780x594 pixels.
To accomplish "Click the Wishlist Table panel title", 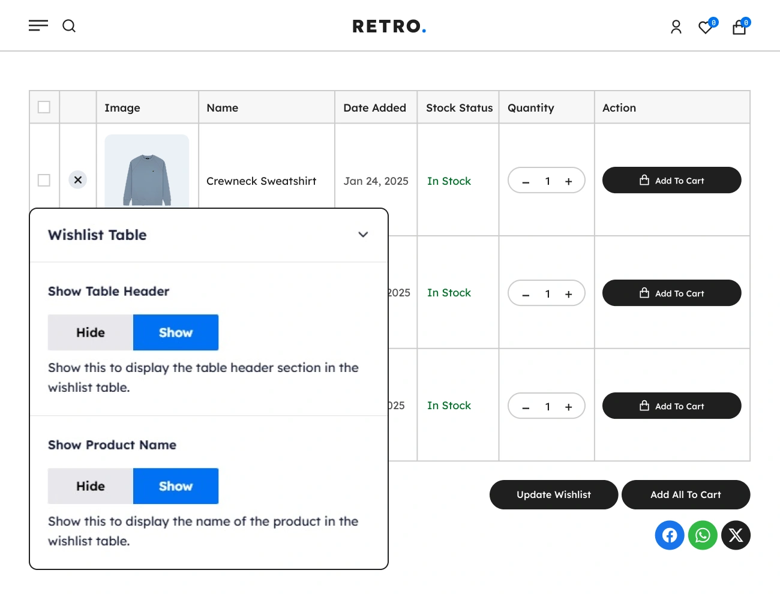I will [x=97, y=235].
